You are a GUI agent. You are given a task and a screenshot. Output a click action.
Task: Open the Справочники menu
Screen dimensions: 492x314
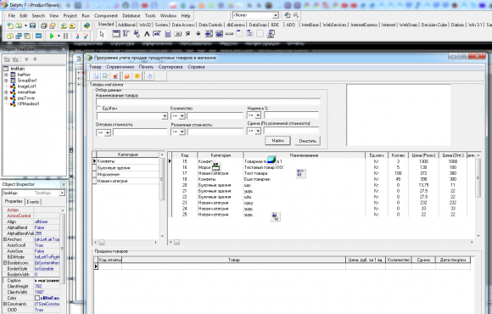120,67
